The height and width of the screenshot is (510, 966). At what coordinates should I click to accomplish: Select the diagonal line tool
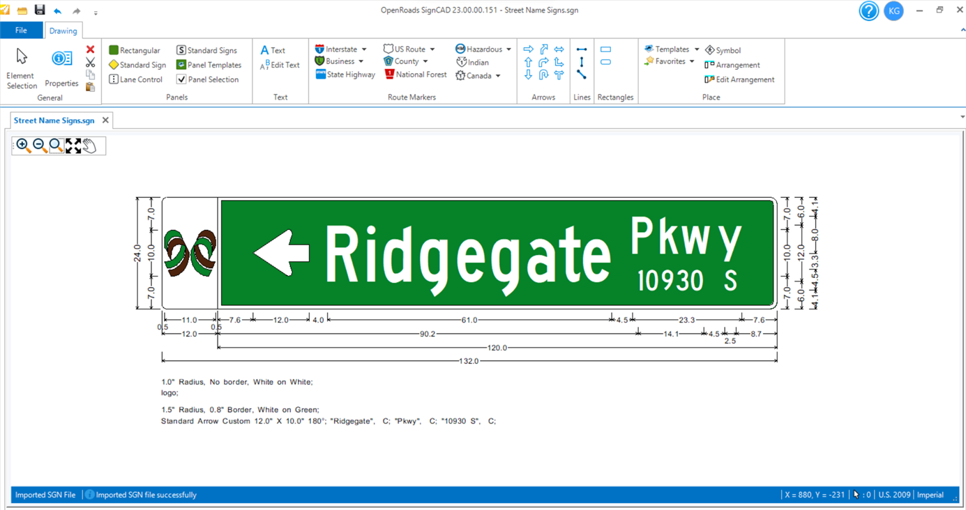point(582,75)
